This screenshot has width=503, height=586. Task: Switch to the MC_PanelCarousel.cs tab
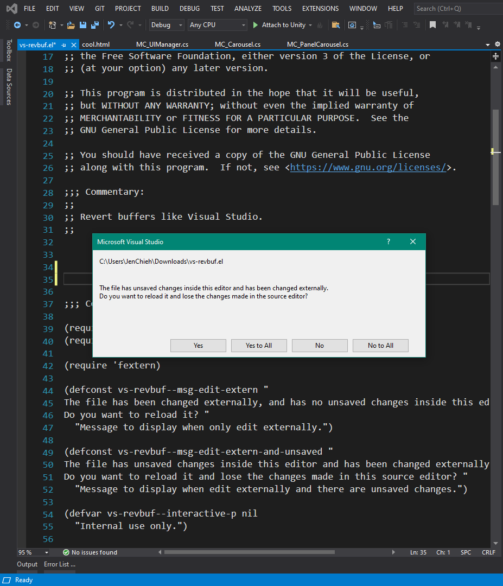[317, 44]
